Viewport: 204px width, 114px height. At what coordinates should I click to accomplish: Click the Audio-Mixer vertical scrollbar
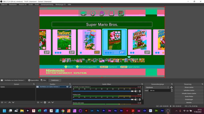(x=143, y=93)
